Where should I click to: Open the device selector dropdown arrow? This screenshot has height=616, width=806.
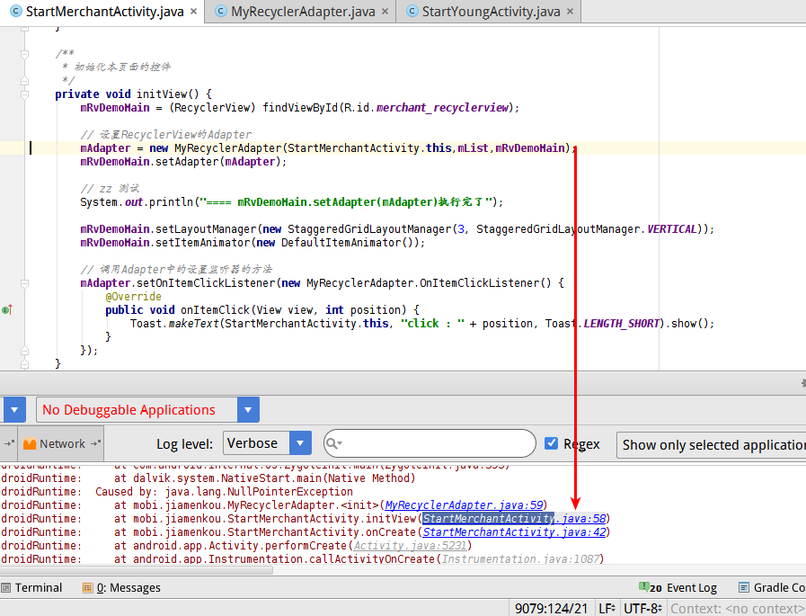tap(13, 410)
